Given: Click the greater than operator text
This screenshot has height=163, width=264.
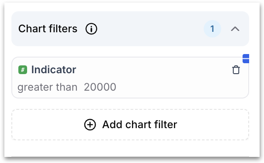Looking at the screenshot, I should (x=48, y=87).
